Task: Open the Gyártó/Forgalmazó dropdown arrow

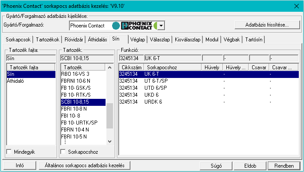Action: 161,26
